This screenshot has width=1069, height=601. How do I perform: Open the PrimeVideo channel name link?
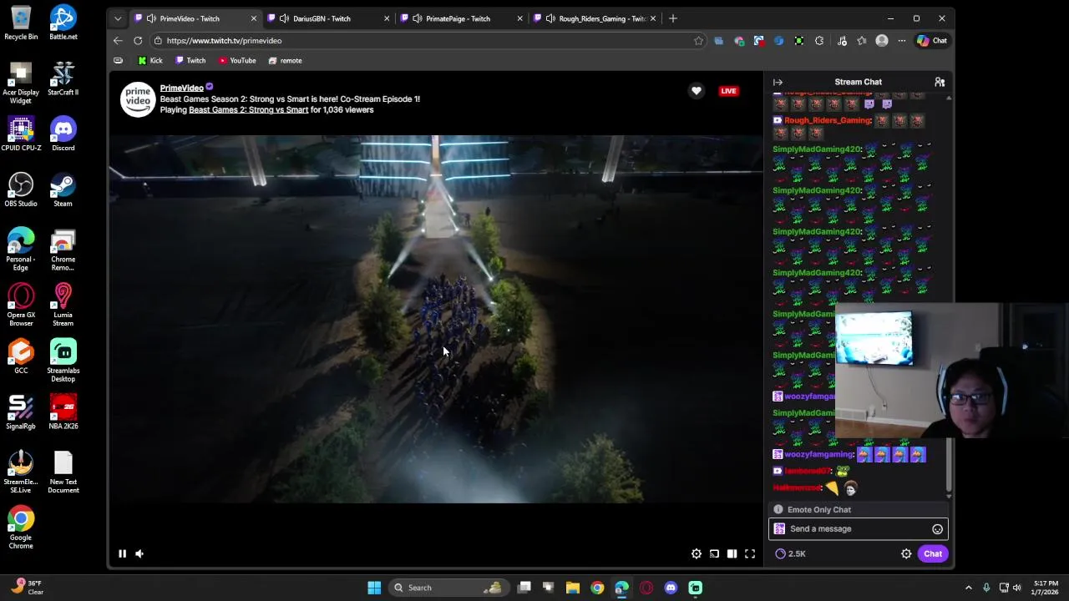(181, 88)
